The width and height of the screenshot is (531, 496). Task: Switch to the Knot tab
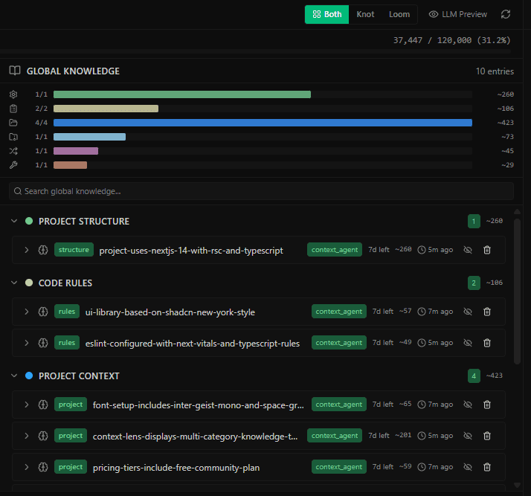(x=365, y=14)
